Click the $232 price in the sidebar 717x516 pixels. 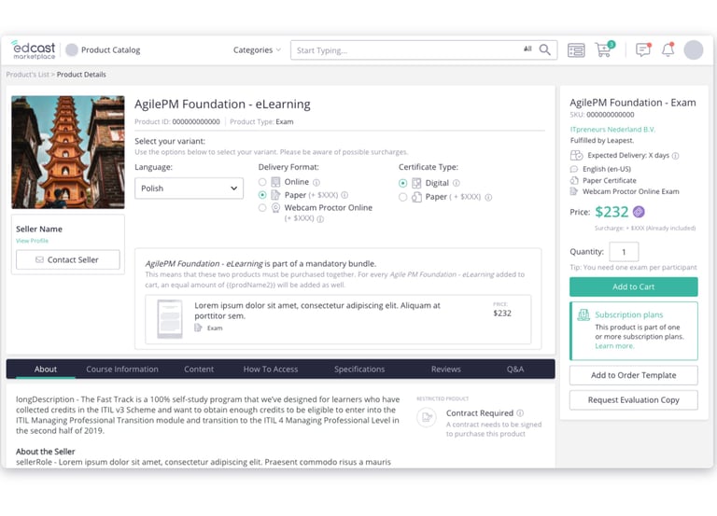point(612,212)
